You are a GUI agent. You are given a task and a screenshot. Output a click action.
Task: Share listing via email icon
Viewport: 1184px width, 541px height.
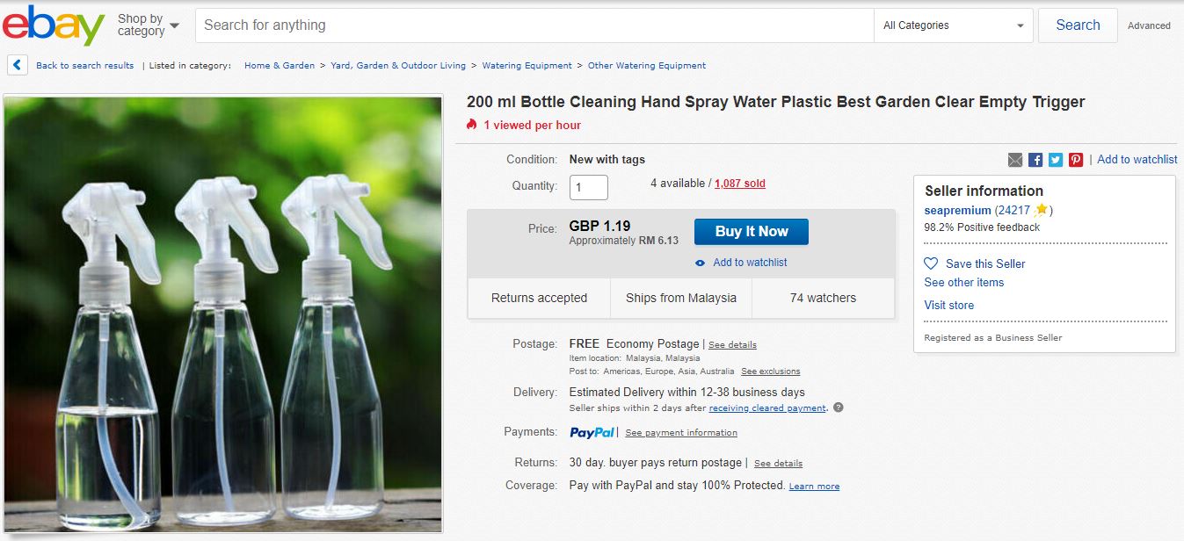(1015, 160)
